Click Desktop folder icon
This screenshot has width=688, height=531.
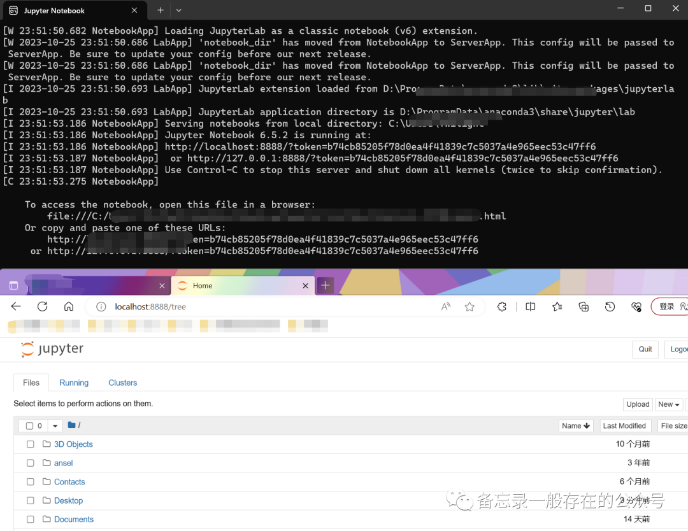point(47,500)
